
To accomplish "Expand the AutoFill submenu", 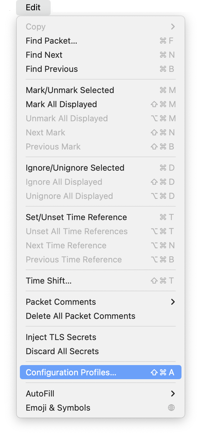I will coord(40,394).
